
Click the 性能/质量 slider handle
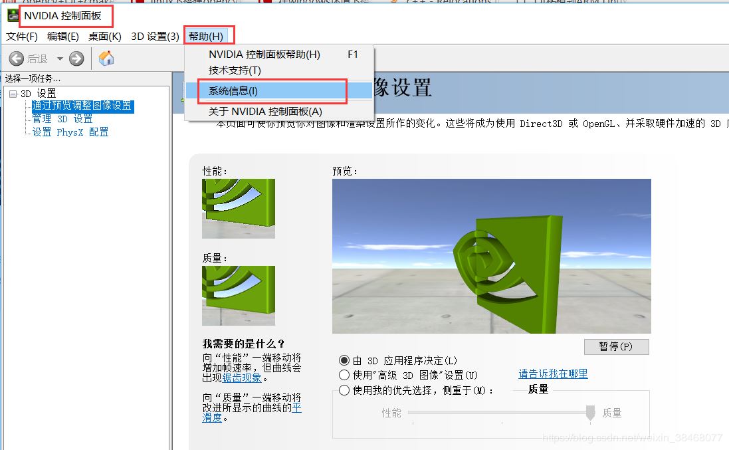(591, 412)
